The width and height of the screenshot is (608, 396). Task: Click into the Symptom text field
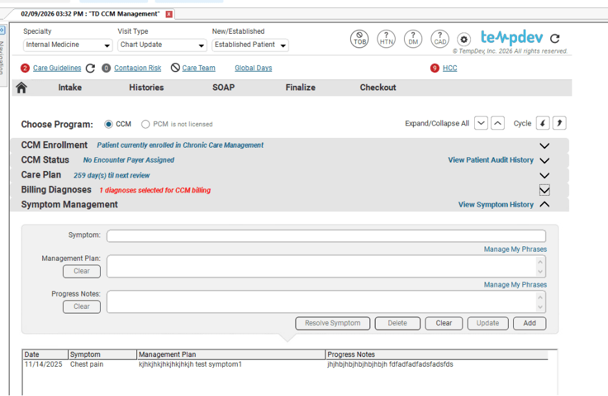point(326,236)
